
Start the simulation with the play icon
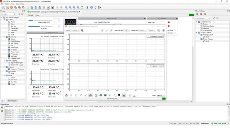(49, 8)
